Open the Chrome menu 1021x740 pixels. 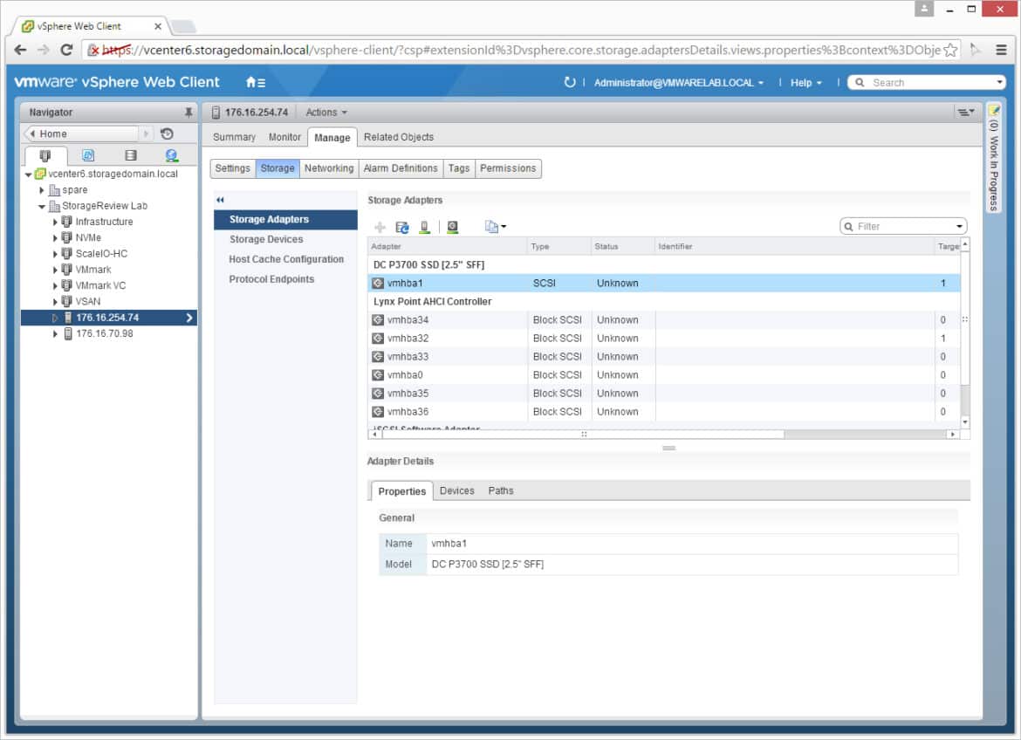[1001, 50]
